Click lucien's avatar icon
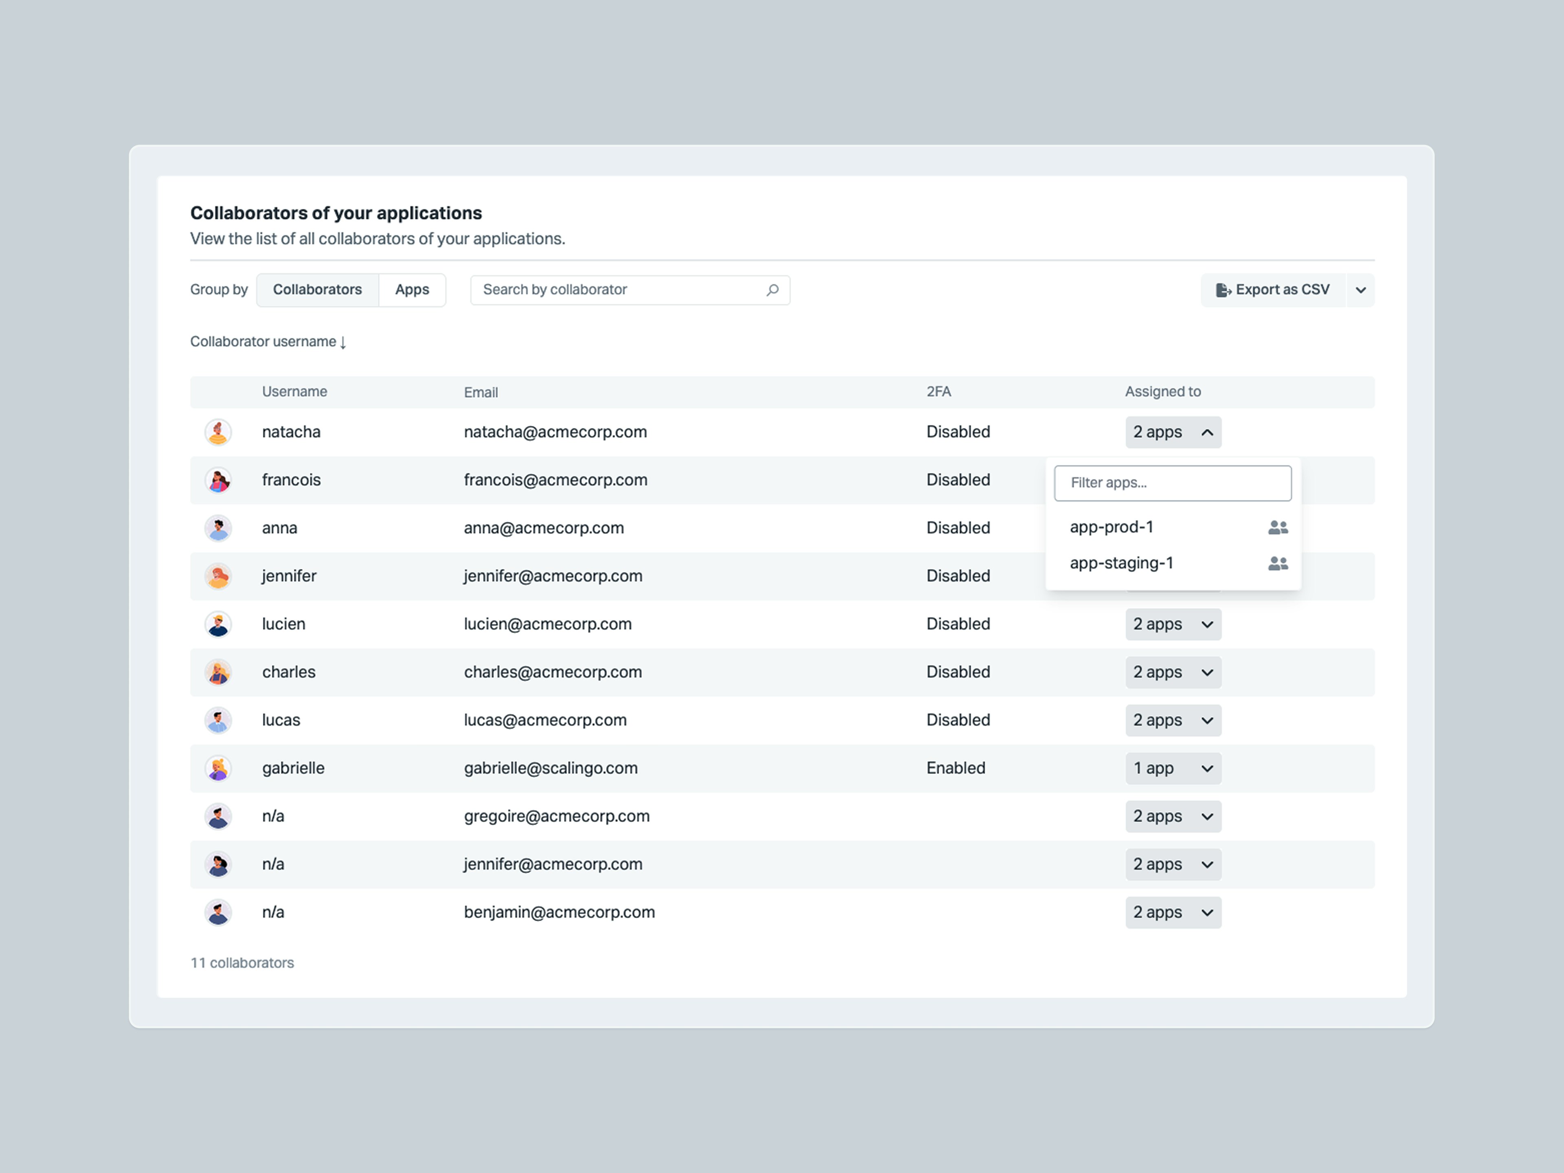Viewport: 1564px width, 1173px height. (218, 624)
